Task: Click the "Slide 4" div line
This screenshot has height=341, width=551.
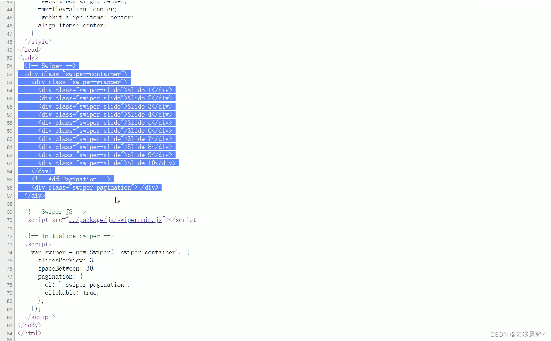Action: tap(105, 114)
